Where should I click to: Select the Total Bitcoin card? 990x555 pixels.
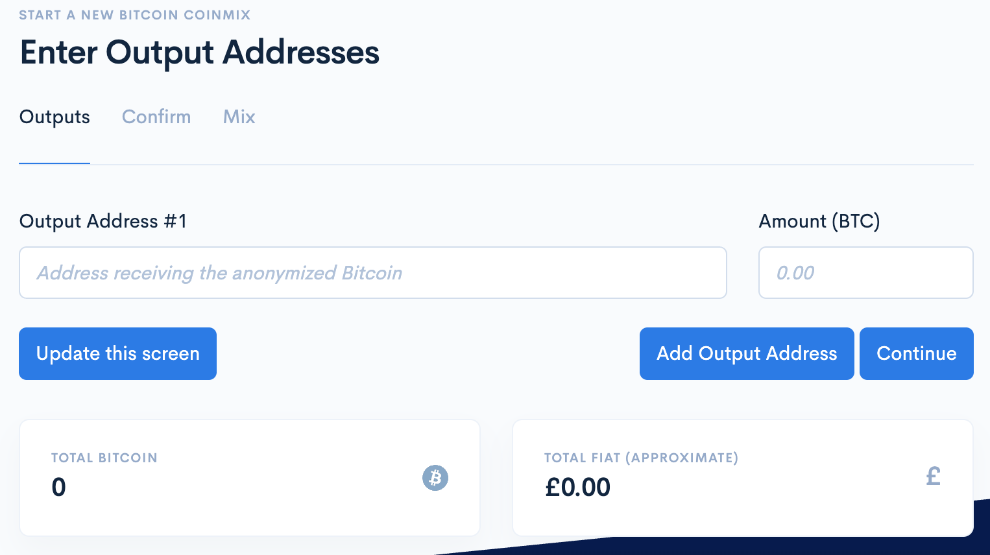point(250,477)
